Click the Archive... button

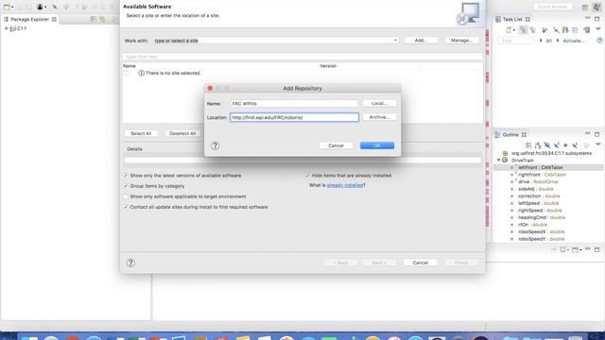coord(379,117)
